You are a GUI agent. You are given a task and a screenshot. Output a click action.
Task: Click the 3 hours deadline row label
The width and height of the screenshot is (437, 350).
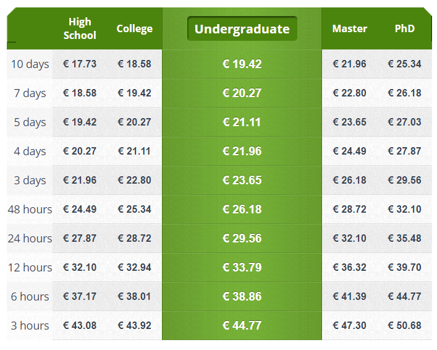point(30,325)
